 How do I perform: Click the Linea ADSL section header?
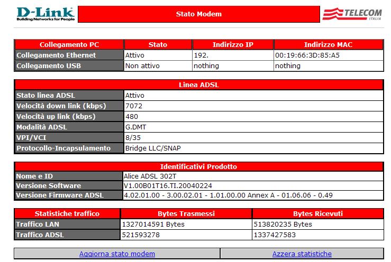coord(198,85)
